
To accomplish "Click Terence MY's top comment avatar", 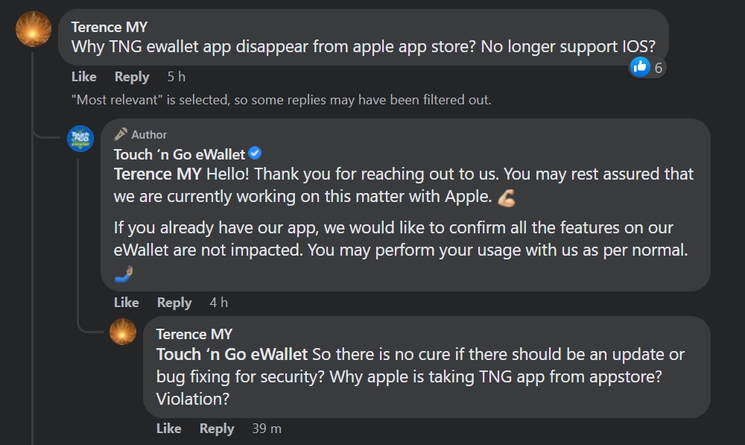I will pyautogui.click(x=34, y=29).
